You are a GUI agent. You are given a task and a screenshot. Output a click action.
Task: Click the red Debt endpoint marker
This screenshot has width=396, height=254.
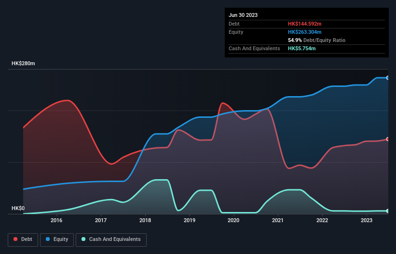click(x=388, y=139)
